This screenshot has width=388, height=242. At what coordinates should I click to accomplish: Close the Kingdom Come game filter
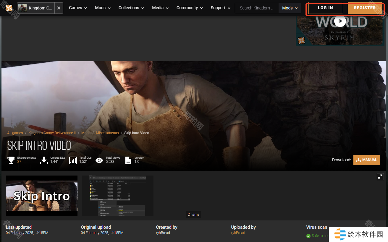[x=59, y=8]
